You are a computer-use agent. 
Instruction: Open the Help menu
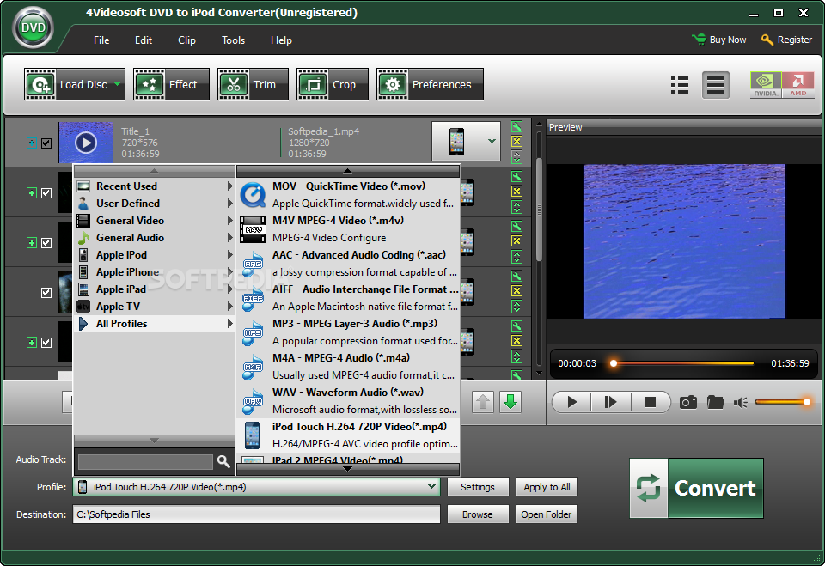[281, 40]
